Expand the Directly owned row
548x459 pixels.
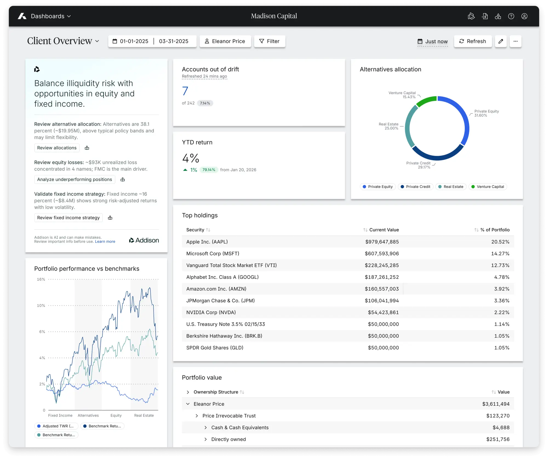(x=206, y=439)
